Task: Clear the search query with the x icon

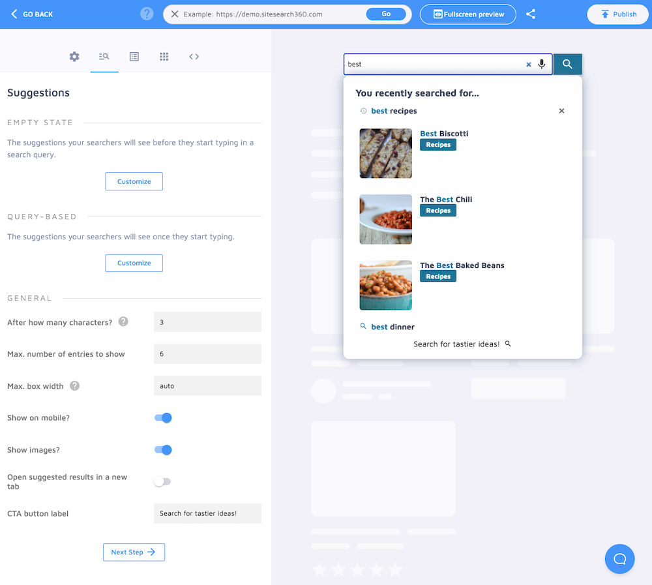Action: point(528,64)
